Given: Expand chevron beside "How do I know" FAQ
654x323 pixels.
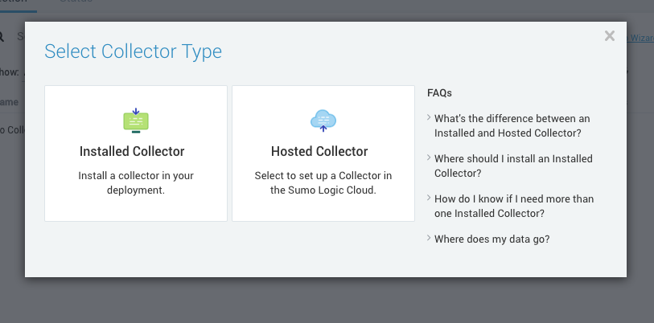Looking at the screenshot, I should tap(429, 198).
